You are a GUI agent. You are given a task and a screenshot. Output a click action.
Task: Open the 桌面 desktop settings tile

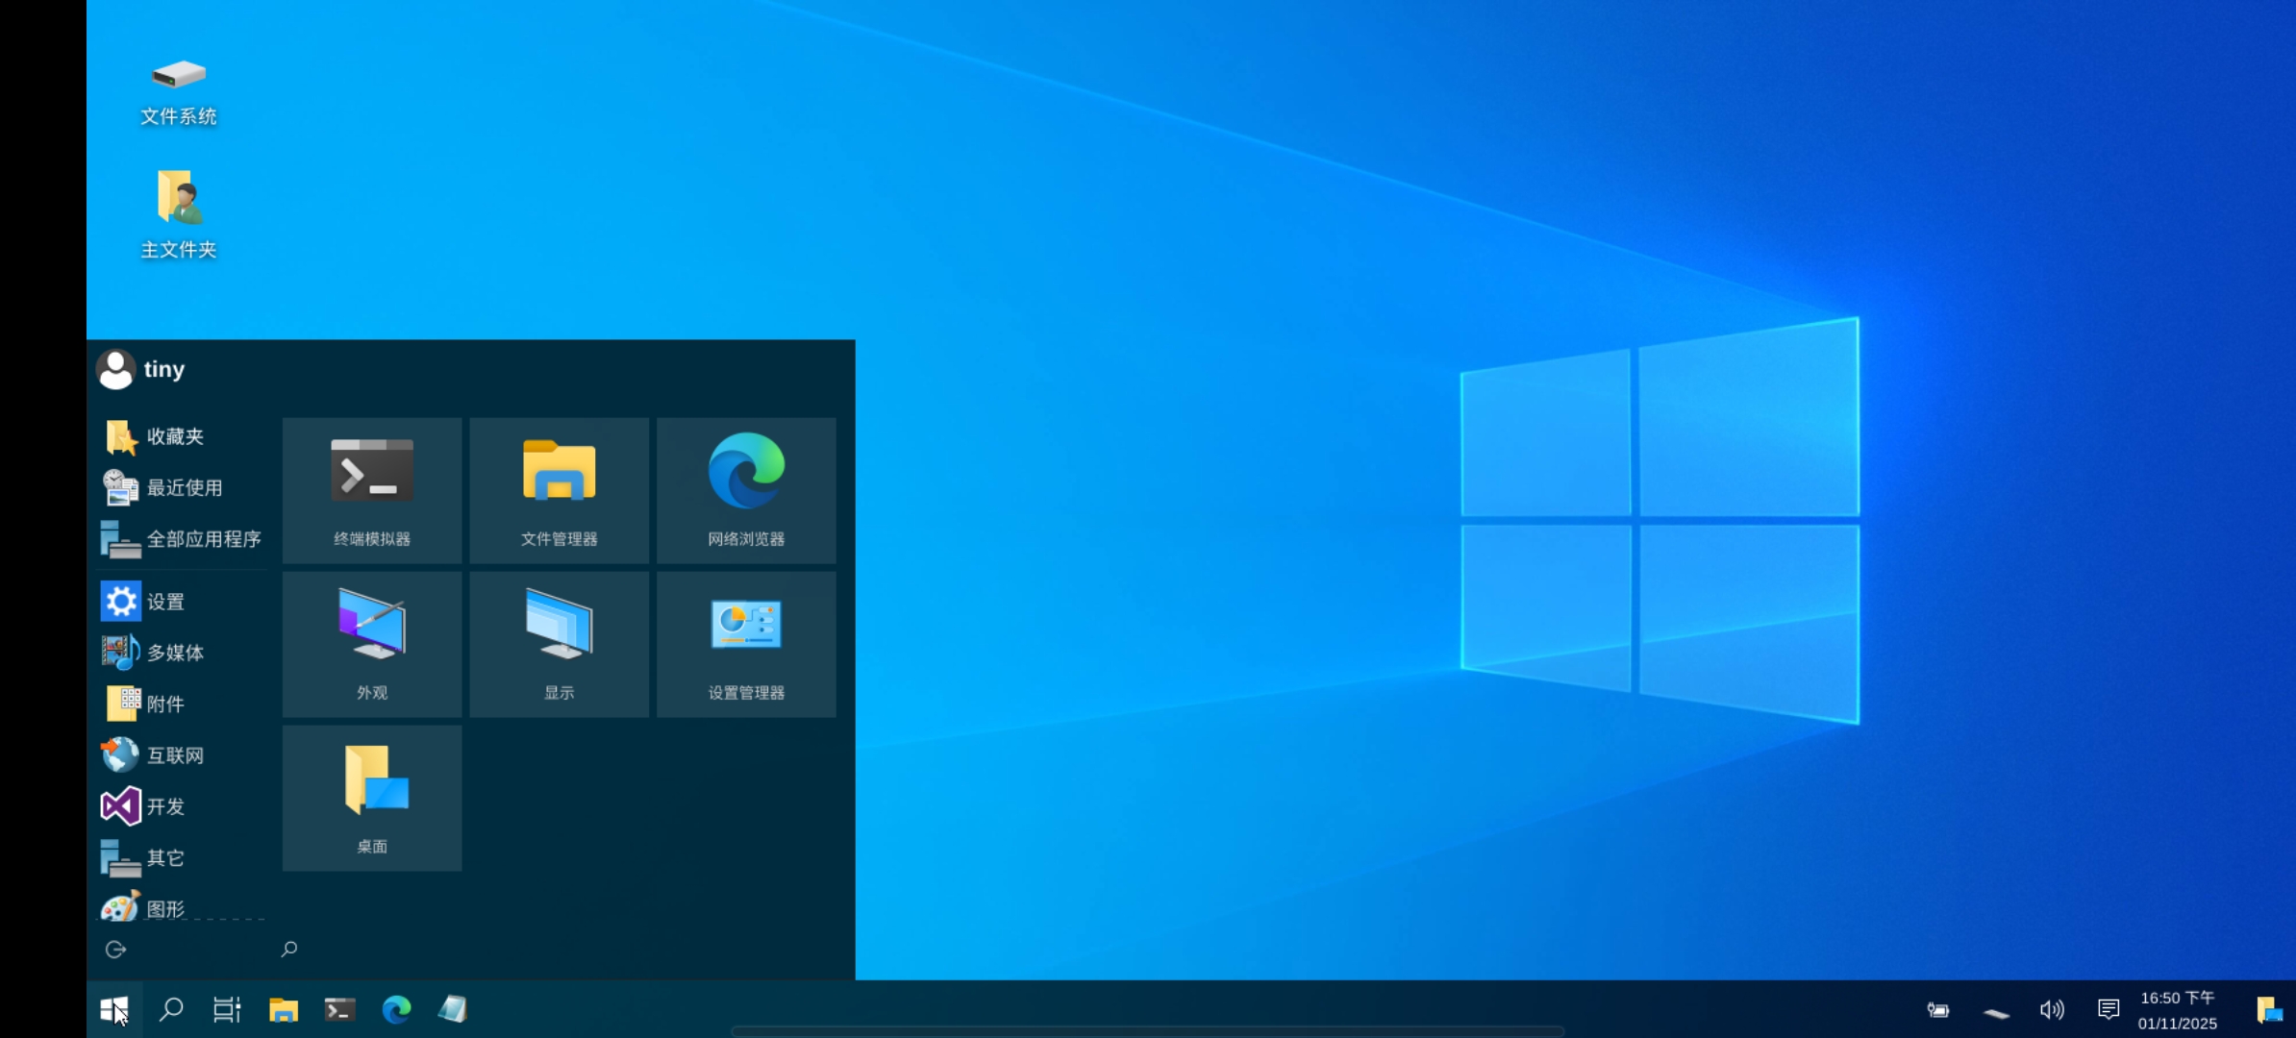(x=372, y=798)
